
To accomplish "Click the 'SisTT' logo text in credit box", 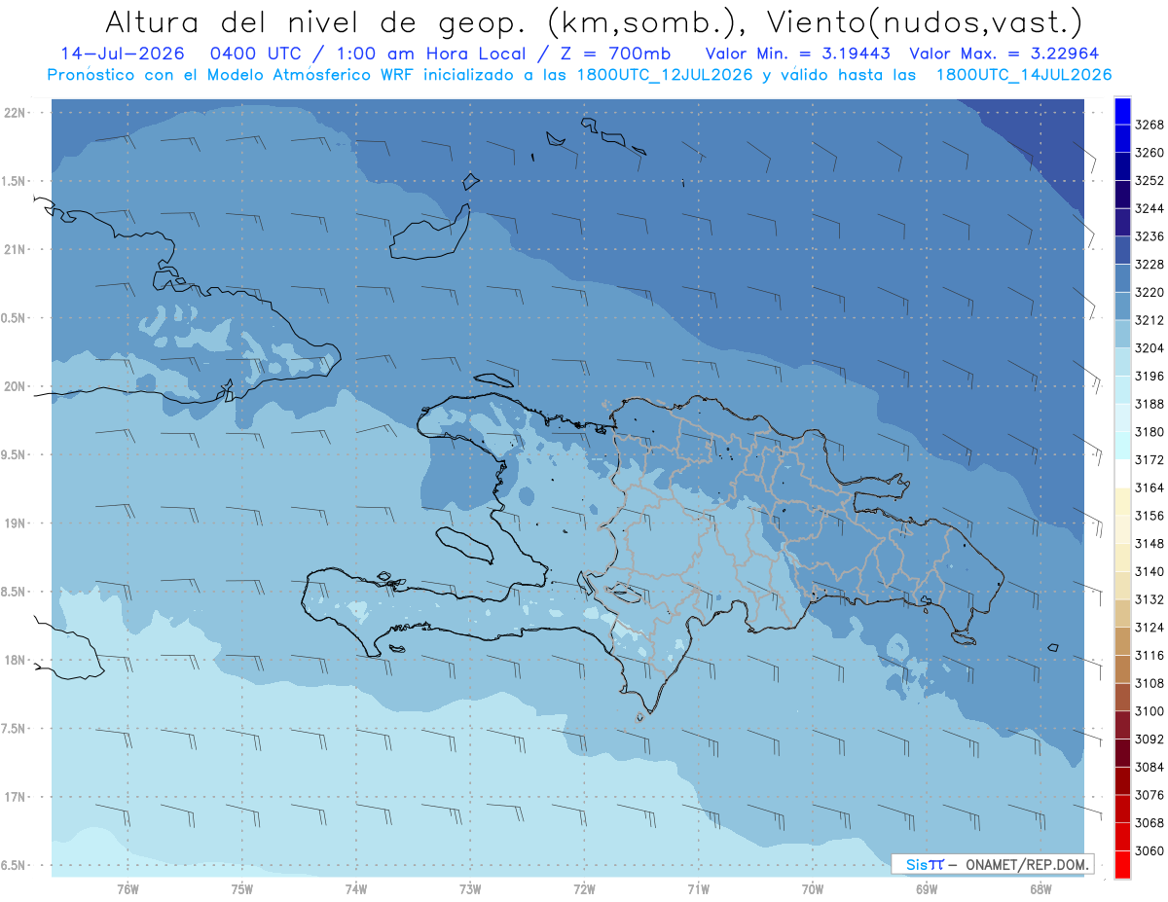I will [x=924, y=864].
